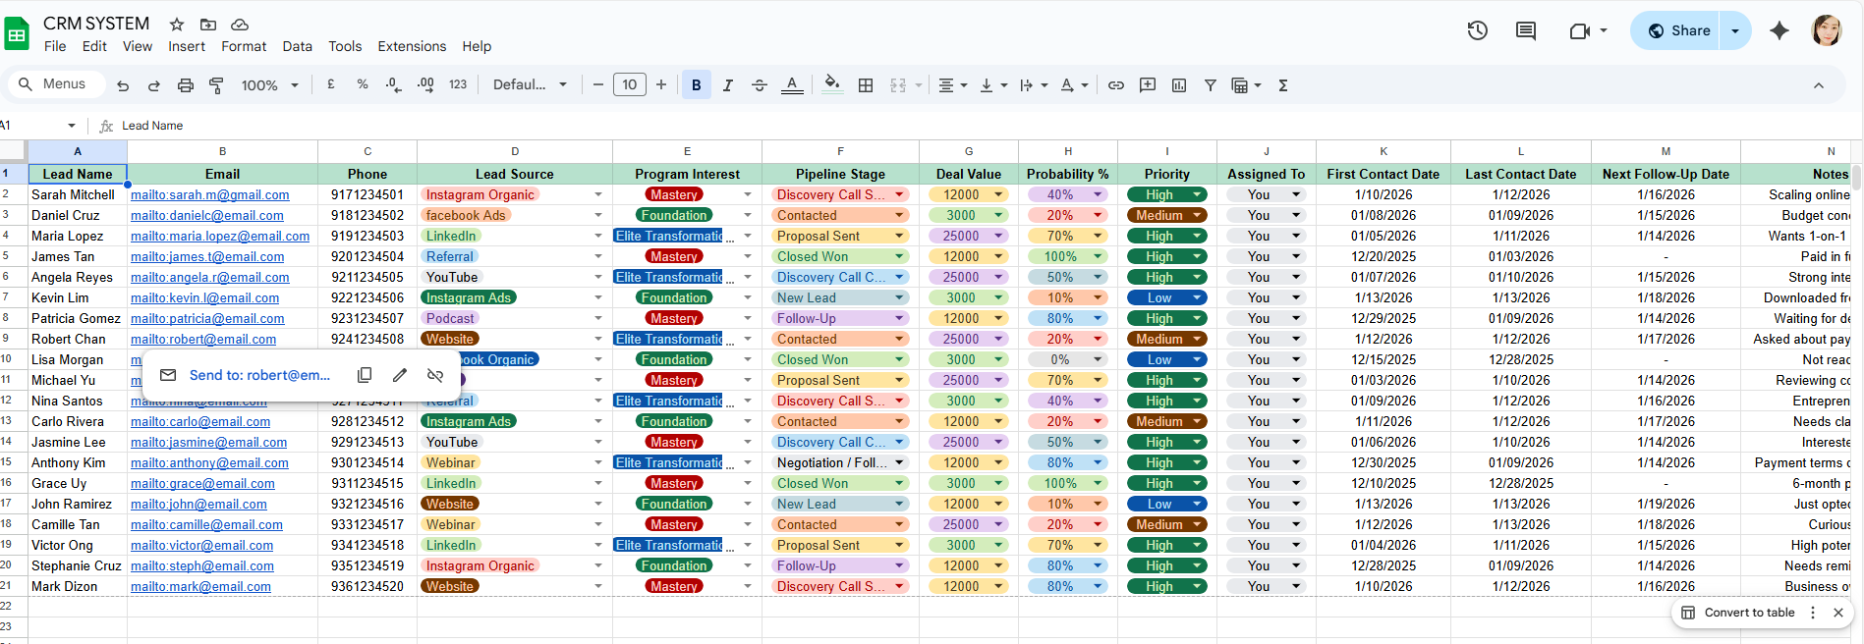Open the text color picker
Image resolution: width=1864 pixels, height=644 pixels.
[792, 85]
